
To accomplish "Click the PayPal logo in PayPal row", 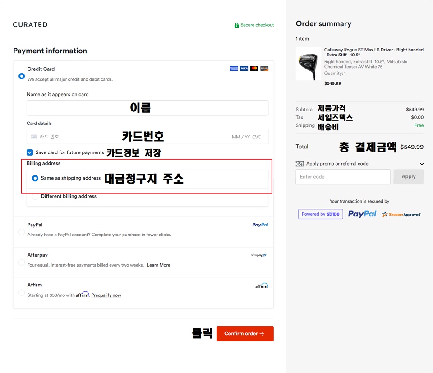I will (x=260, y=225).
